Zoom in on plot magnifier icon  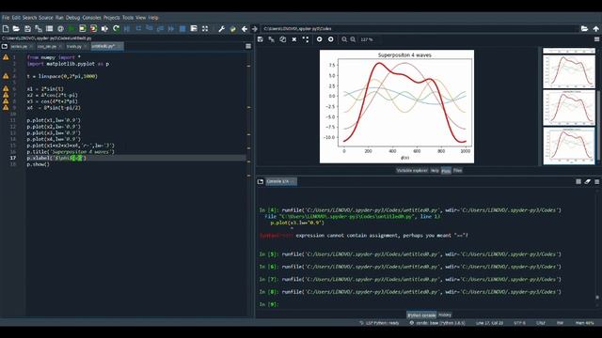353,39
